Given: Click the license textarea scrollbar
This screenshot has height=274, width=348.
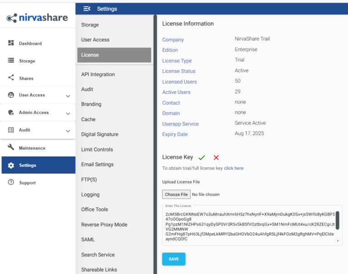Looking at the screenshot, I should 337,220.
